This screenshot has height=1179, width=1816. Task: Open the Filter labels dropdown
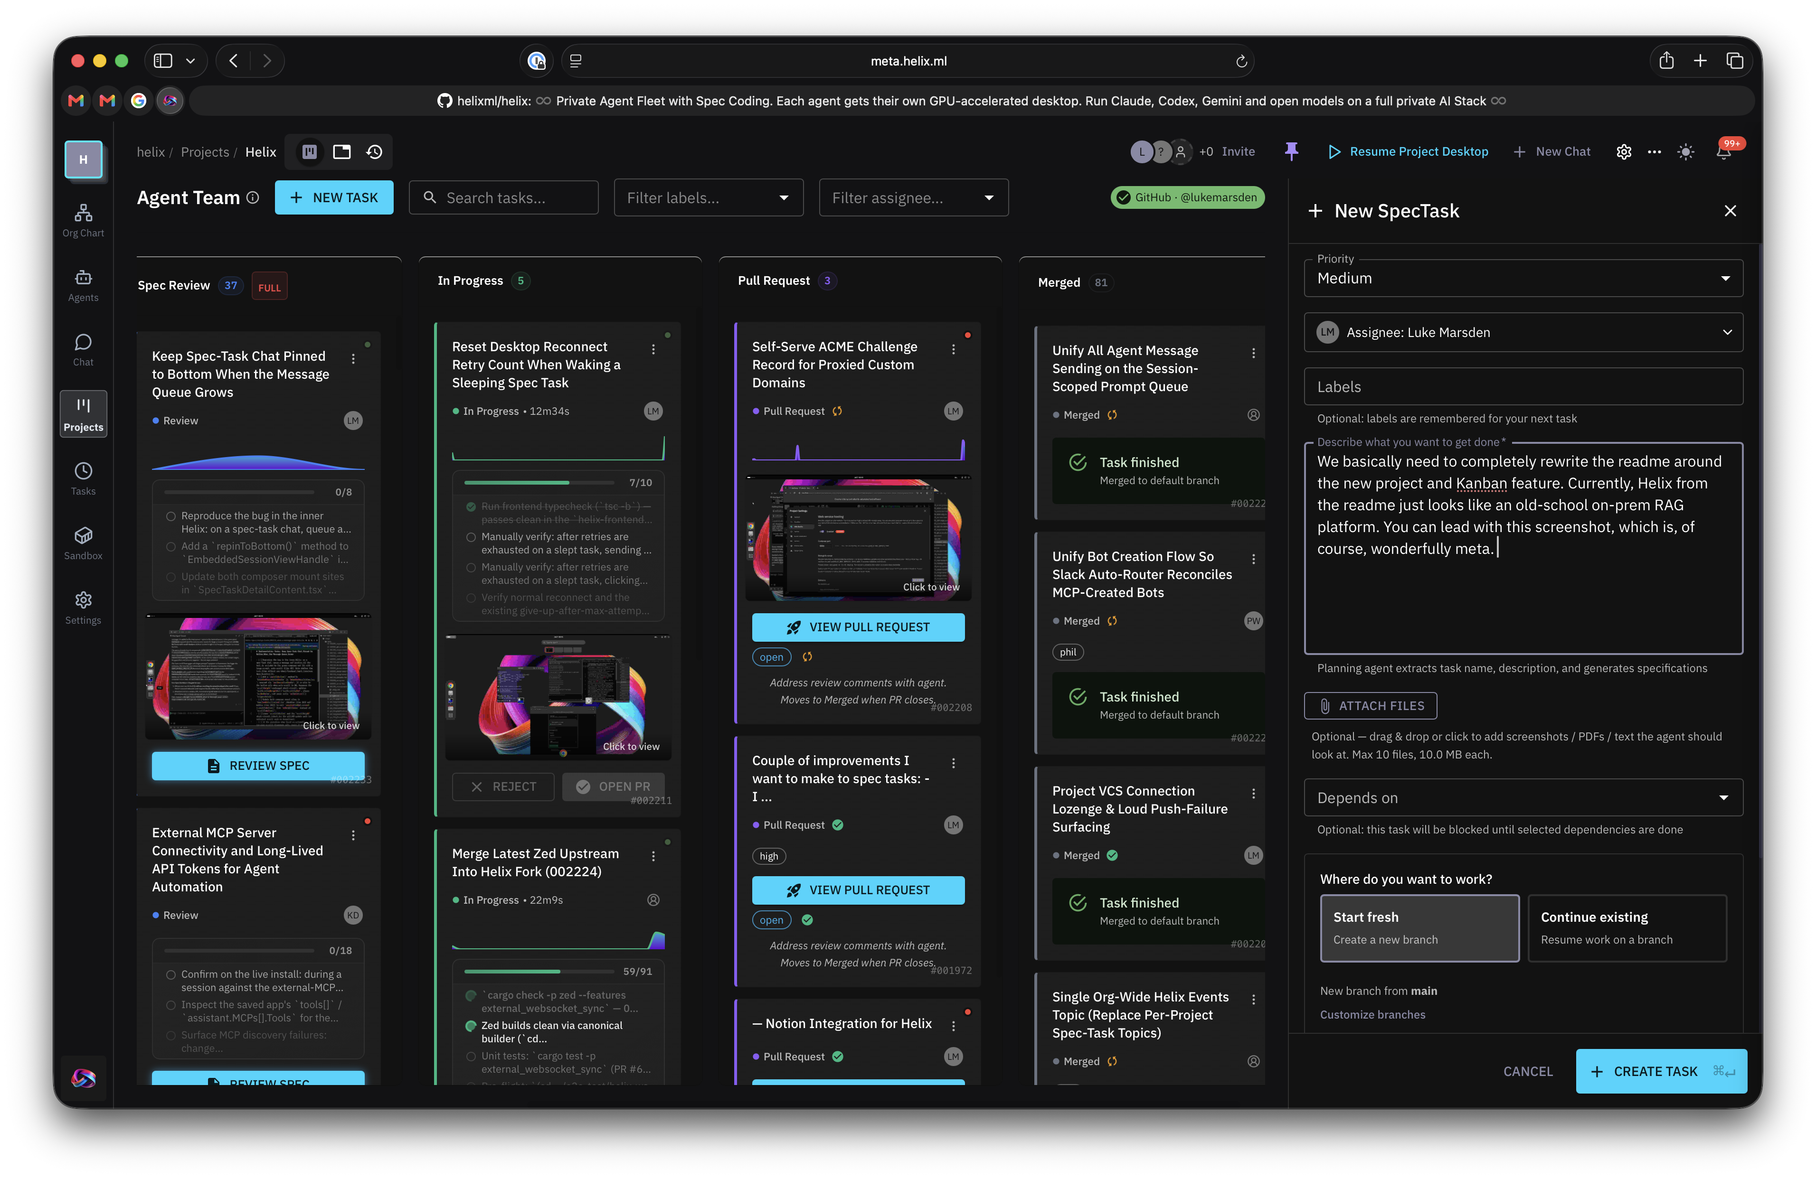tap(708, 197)
